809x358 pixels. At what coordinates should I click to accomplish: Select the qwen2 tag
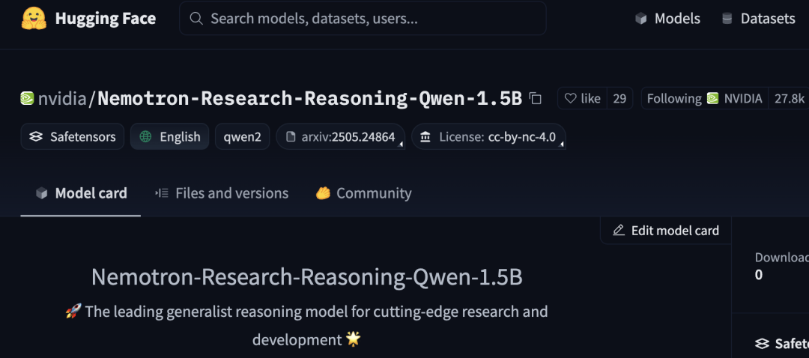tap(242, 137)
